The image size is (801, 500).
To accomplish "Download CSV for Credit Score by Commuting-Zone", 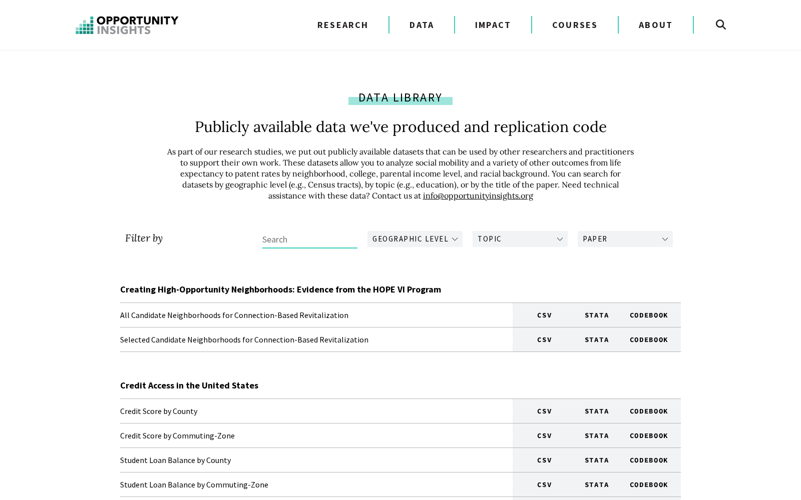I will (544, 435).
